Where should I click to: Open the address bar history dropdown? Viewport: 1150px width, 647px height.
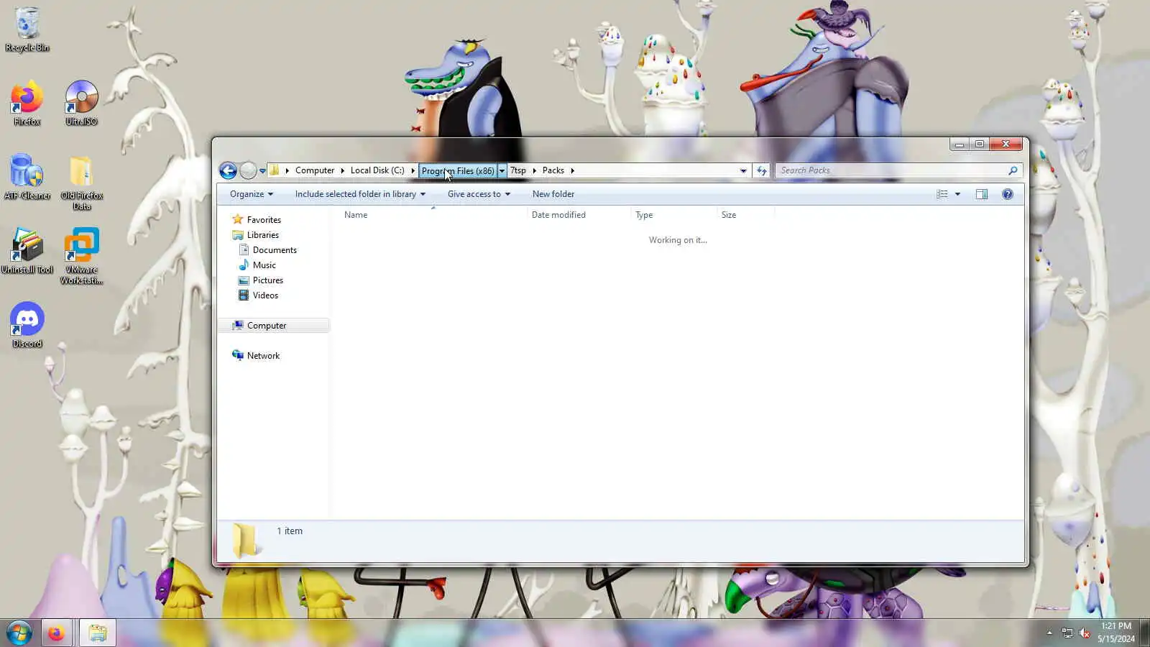click(743, 171)
